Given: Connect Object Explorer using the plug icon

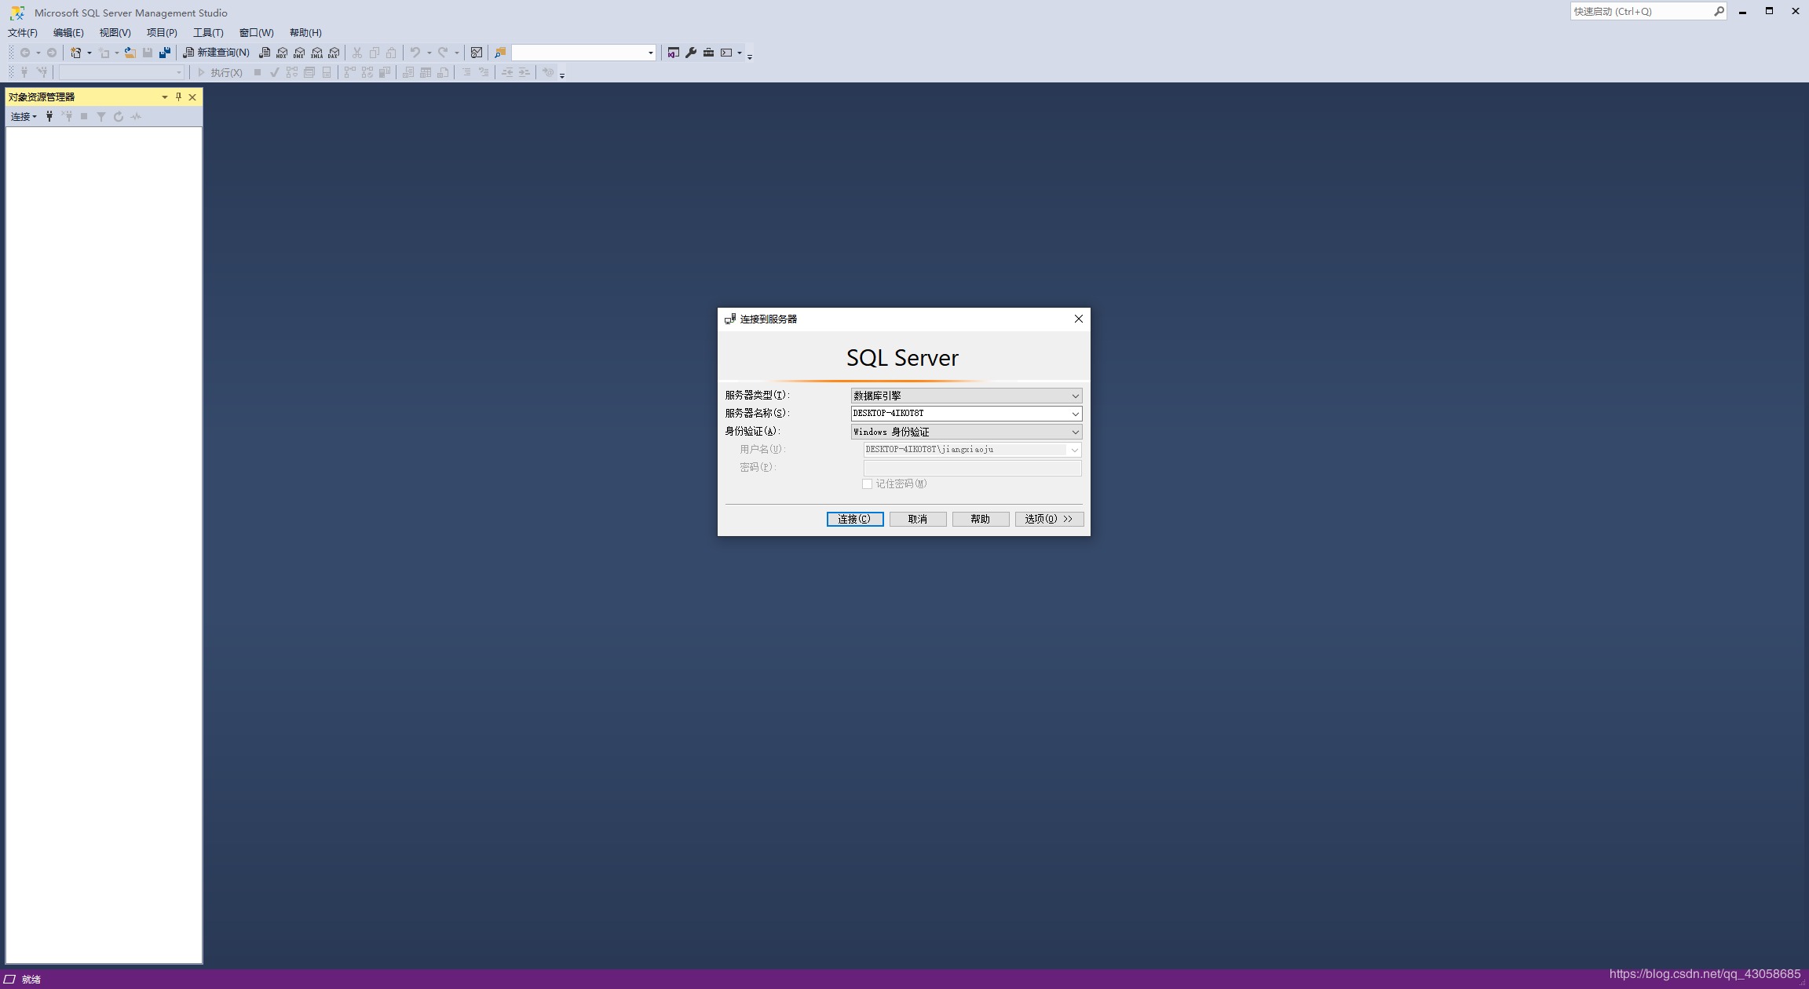Looking at the screenshot, I should (49, 116).
